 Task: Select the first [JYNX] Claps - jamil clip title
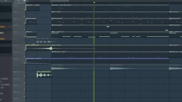(59, 52)
